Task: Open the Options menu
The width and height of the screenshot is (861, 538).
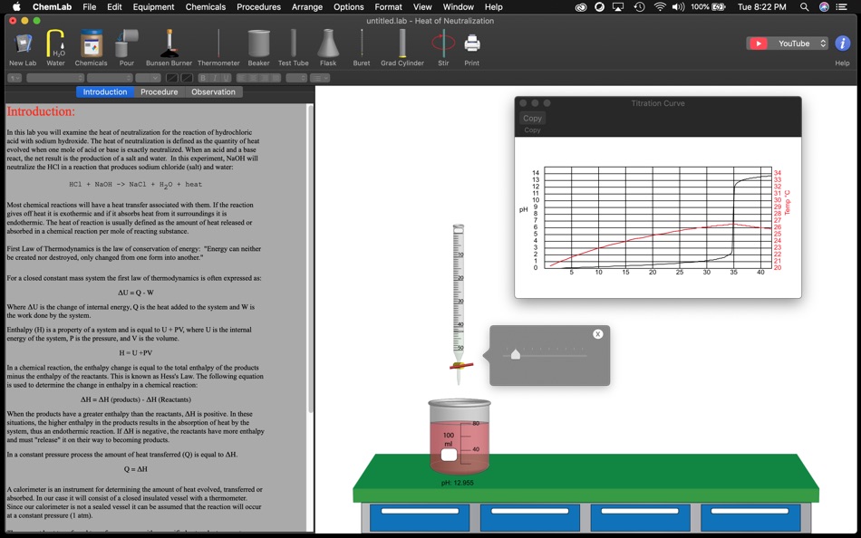Action: pos(349,7)
